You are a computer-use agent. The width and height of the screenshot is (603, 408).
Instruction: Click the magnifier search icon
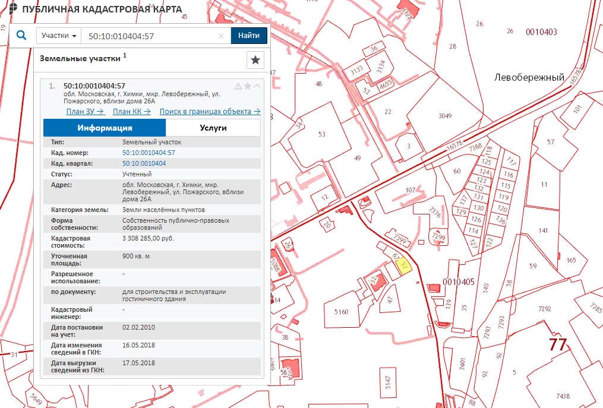(x=21, y=36)
